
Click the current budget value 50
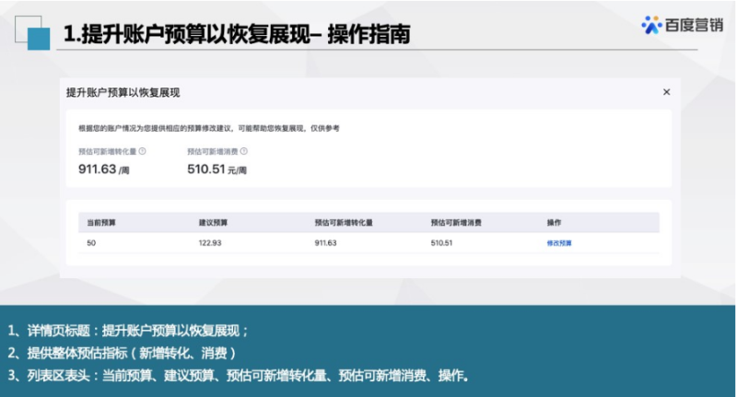[x=91, y=243]
